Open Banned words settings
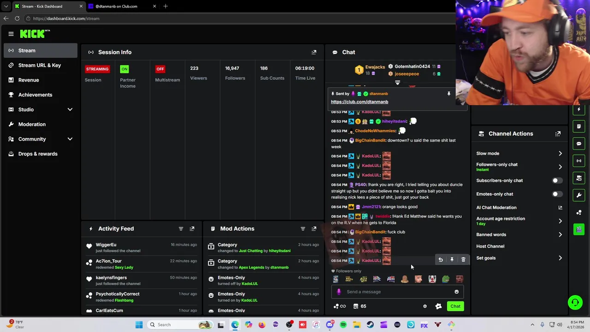Viewport: 590px width, 332px height. point(519,235)
